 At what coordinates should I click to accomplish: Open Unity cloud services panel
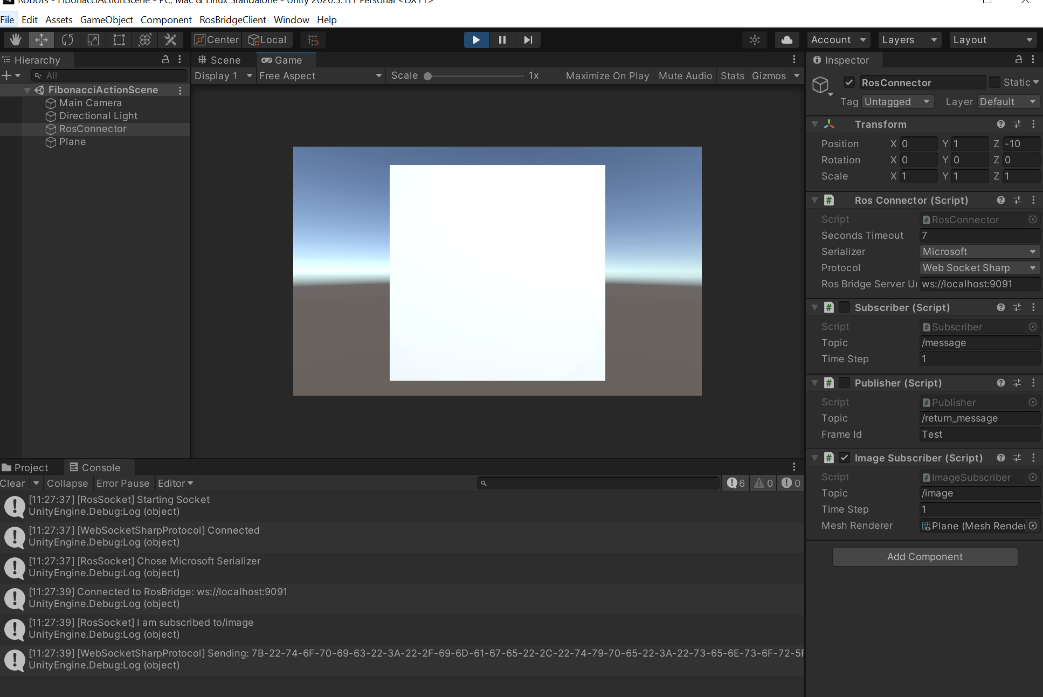[x=786, y=39]
